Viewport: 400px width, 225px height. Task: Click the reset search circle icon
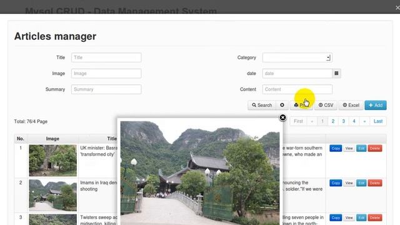point(282,105)
